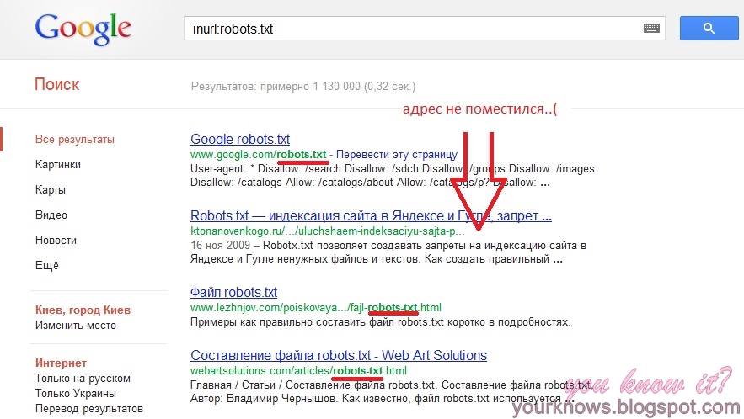Click the Google logo

83,29
